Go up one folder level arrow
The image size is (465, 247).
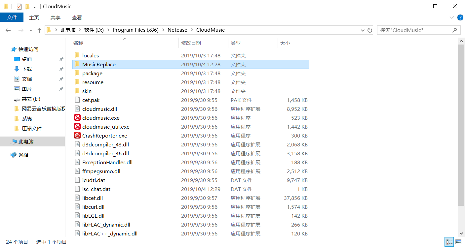[39, 30]
